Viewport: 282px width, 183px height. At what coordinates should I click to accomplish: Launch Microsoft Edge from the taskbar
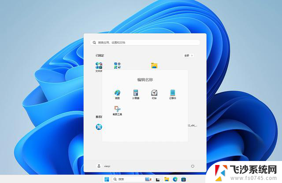[x=175, y=179]
